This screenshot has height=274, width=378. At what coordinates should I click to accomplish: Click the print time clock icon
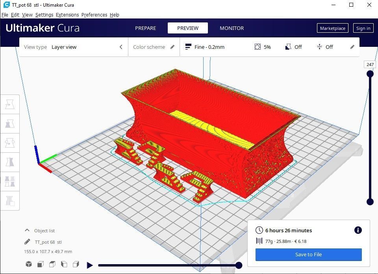[x=259, y=230]
